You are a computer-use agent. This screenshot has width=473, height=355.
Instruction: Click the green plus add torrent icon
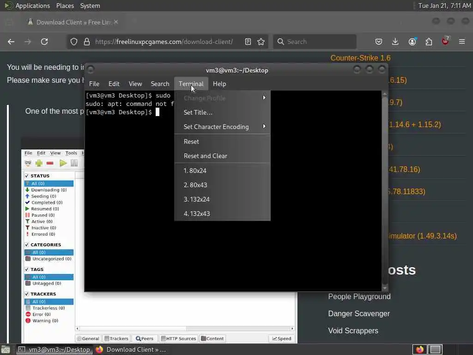tap(39, 163)
